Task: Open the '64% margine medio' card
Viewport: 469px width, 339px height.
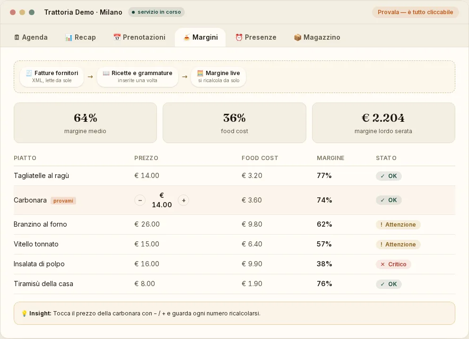Action: [85, 123]
